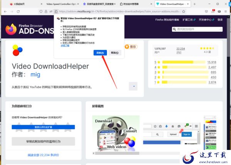Click the Video DownloadHelper title text
Image resolution: width=231 pixels, height=165 pixels.
(x=50, y=66)
